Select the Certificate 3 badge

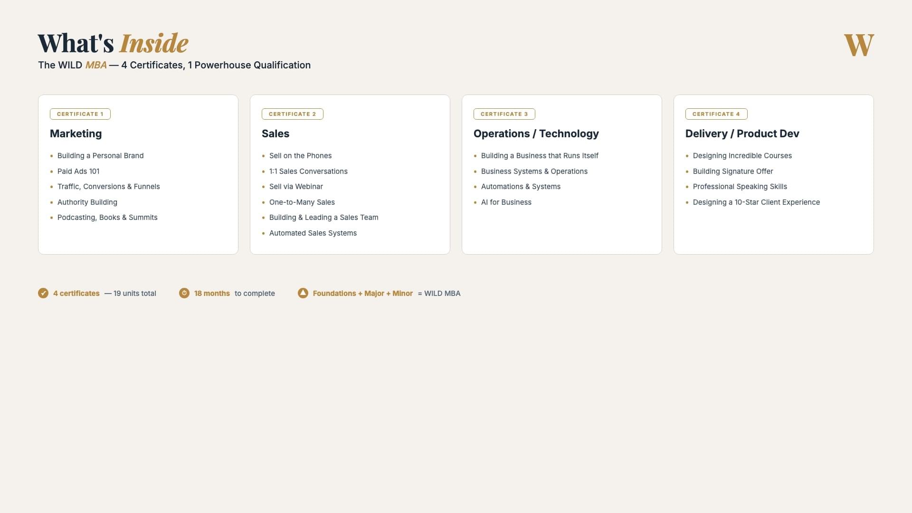(x=504, y=114)
